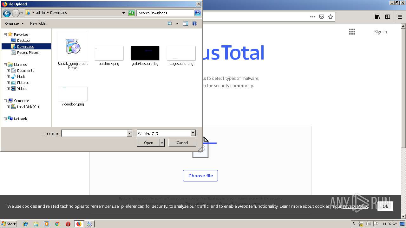Image resolution: width=406 pixels, height=228 pixels.
Task: Select pagesound.png file
Action: click(181, 55)
